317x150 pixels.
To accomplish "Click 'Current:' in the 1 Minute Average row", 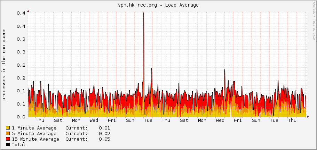I will [x=77, y=128].
